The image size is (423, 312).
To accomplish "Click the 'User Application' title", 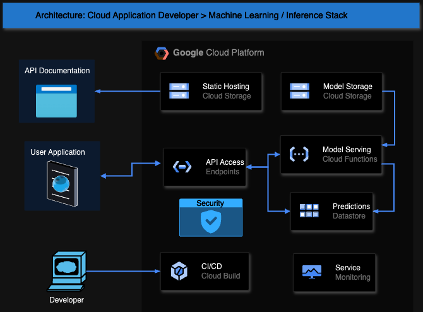I will click(57, 152).
